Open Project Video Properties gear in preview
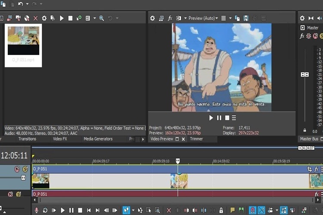 click(152, 18)
